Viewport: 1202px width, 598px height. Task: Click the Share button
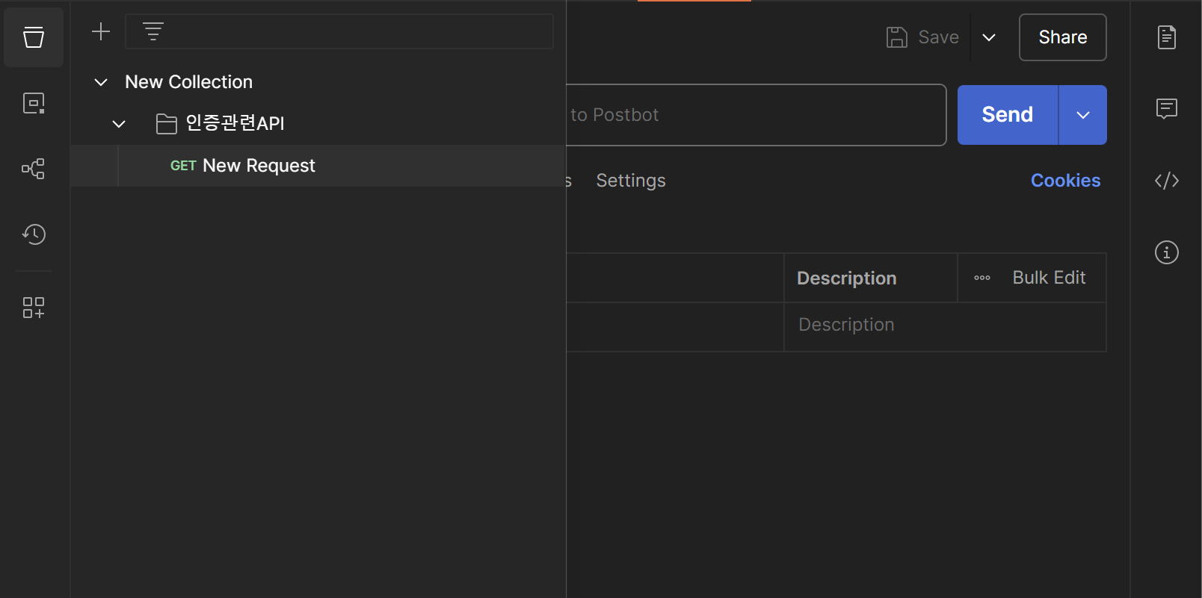tap(1063, 37)
